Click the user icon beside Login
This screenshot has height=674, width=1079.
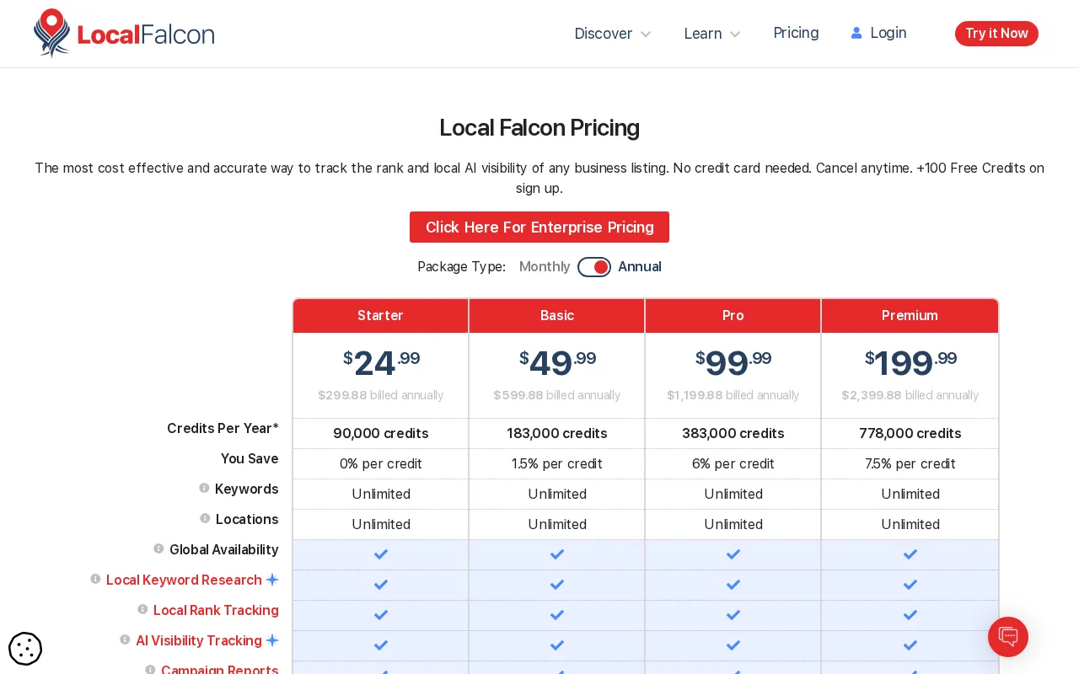pyautogui.click(x=856, y=33)
